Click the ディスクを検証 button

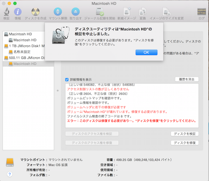tap(185, 134)
